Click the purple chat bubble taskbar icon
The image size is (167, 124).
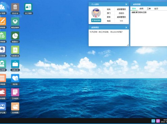click(x=158, y=121)
